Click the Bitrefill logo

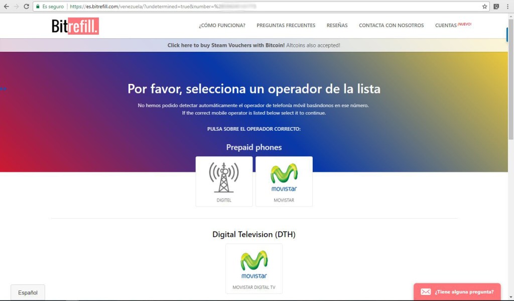coord(75,26)
